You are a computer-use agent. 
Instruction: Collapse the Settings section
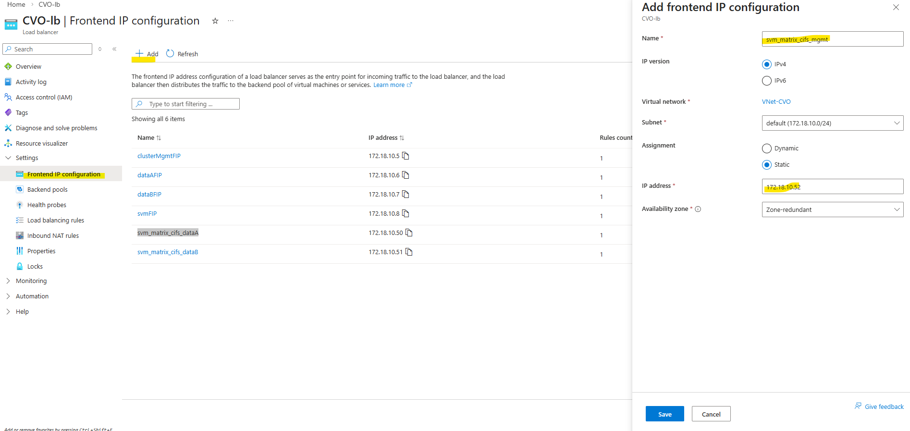coord(8,158)
